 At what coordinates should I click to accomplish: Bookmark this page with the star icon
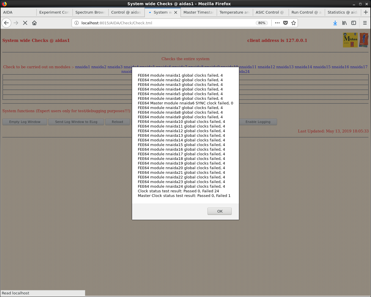point(294,23)
